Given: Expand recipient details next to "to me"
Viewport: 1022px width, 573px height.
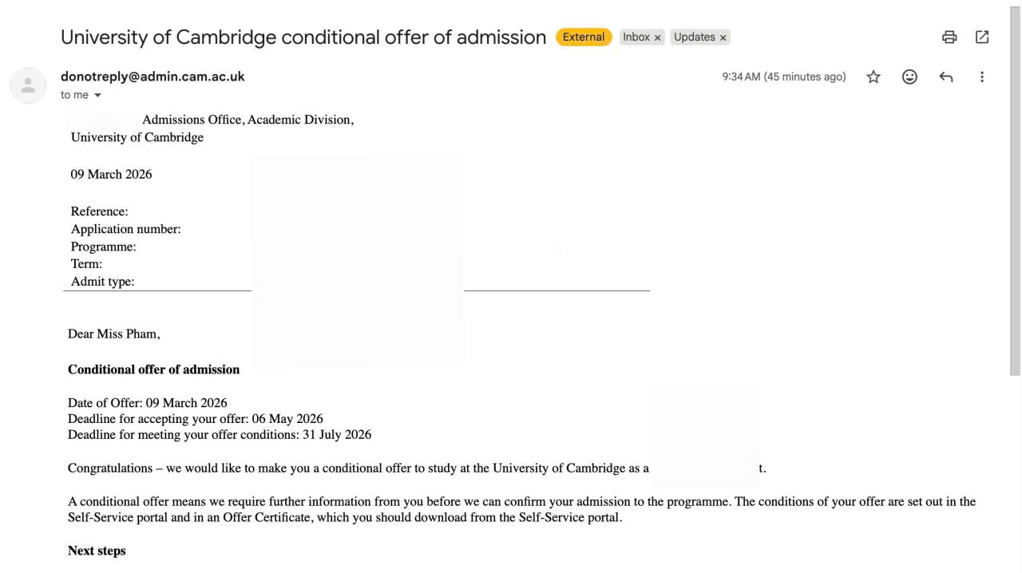Looking at the screenshot, I should click(x=98, y=95).
